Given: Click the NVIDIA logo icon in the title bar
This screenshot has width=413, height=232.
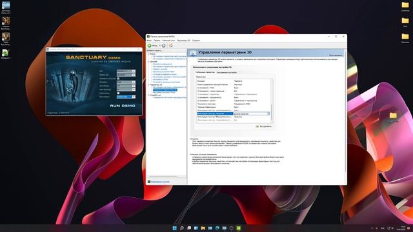Looking at the screenshot, I should (148, 37).
